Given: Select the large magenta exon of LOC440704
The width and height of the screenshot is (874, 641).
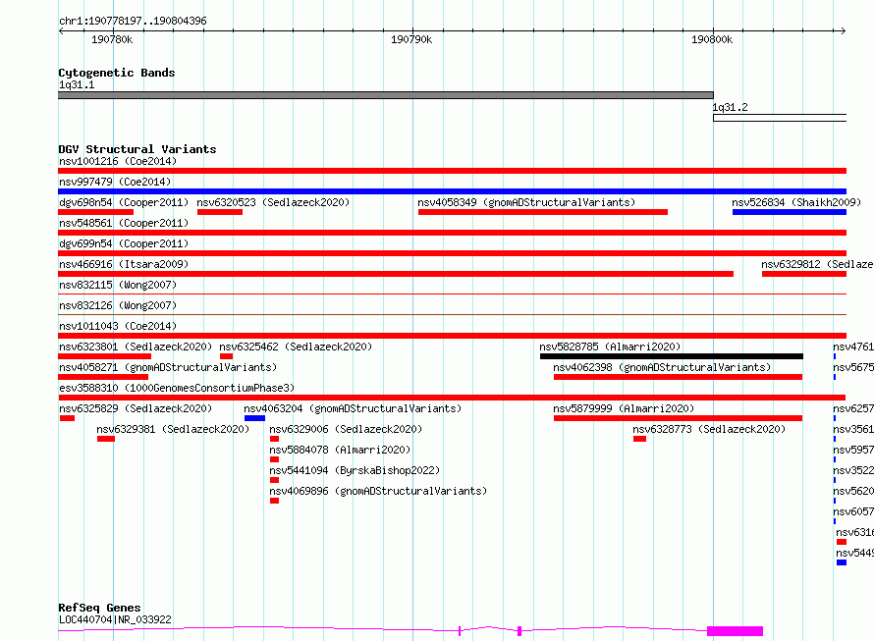Looking at the screenshot, I should pos(736,631).
